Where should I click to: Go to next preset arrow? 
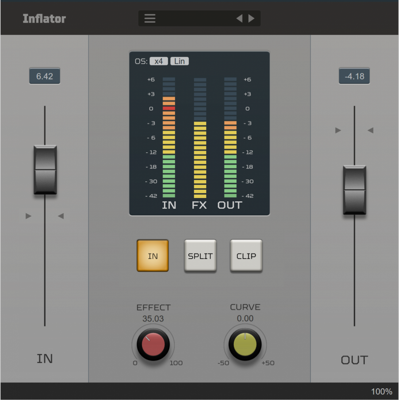(251, 18)
